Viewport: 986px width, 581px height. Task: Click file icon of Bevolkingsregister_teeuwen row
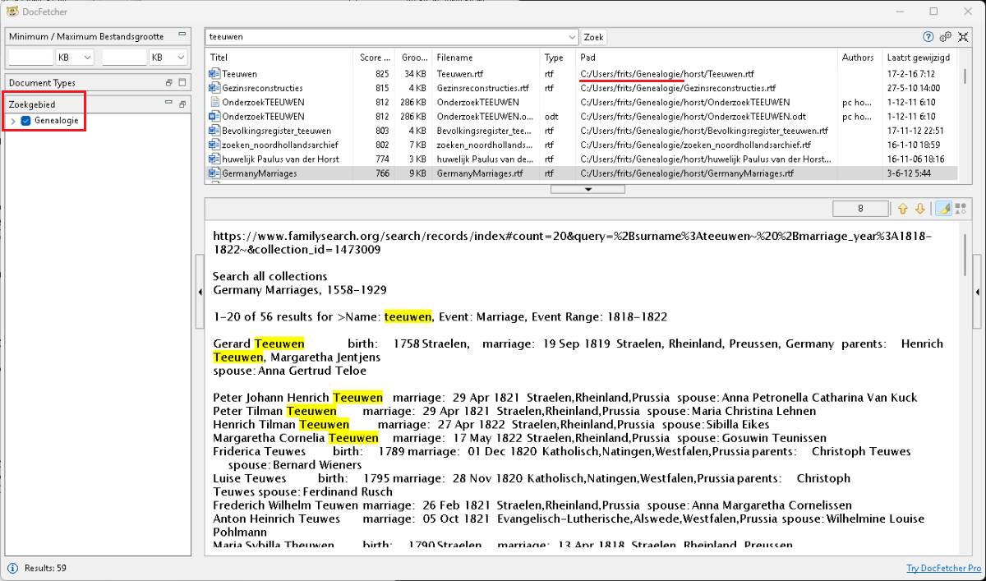(x=214, y=131)
